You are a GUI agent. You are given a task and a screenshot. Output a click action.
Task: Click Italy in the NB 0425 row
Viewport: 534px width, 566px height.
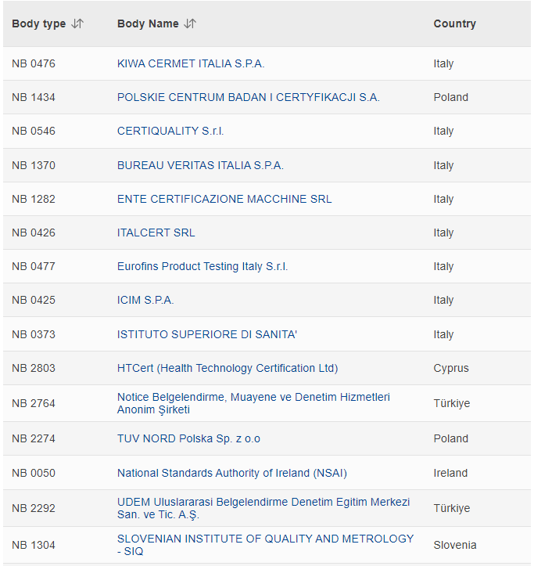click(x=443, y=300)
